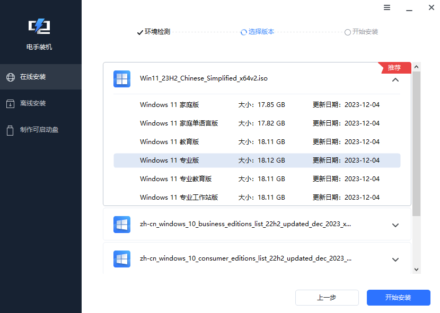Image resolution: width=440 pixels, height=313 pixels.
Task: Expand the windows_10_business_editions list
Action: coord(395,225)
